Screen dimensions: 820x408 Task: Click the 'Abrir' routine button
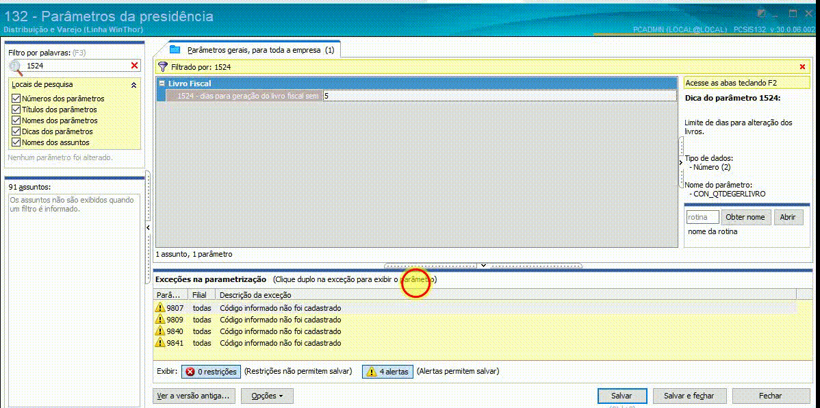(788, 217)
